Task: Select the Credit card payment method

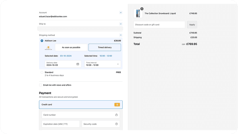Action: pyautogui.click(x=81, y=105)
